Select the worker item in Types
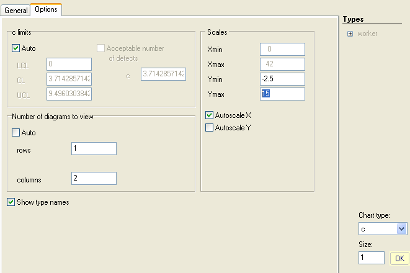This screenshot has width=410, height=273. [x=367, y=34]
